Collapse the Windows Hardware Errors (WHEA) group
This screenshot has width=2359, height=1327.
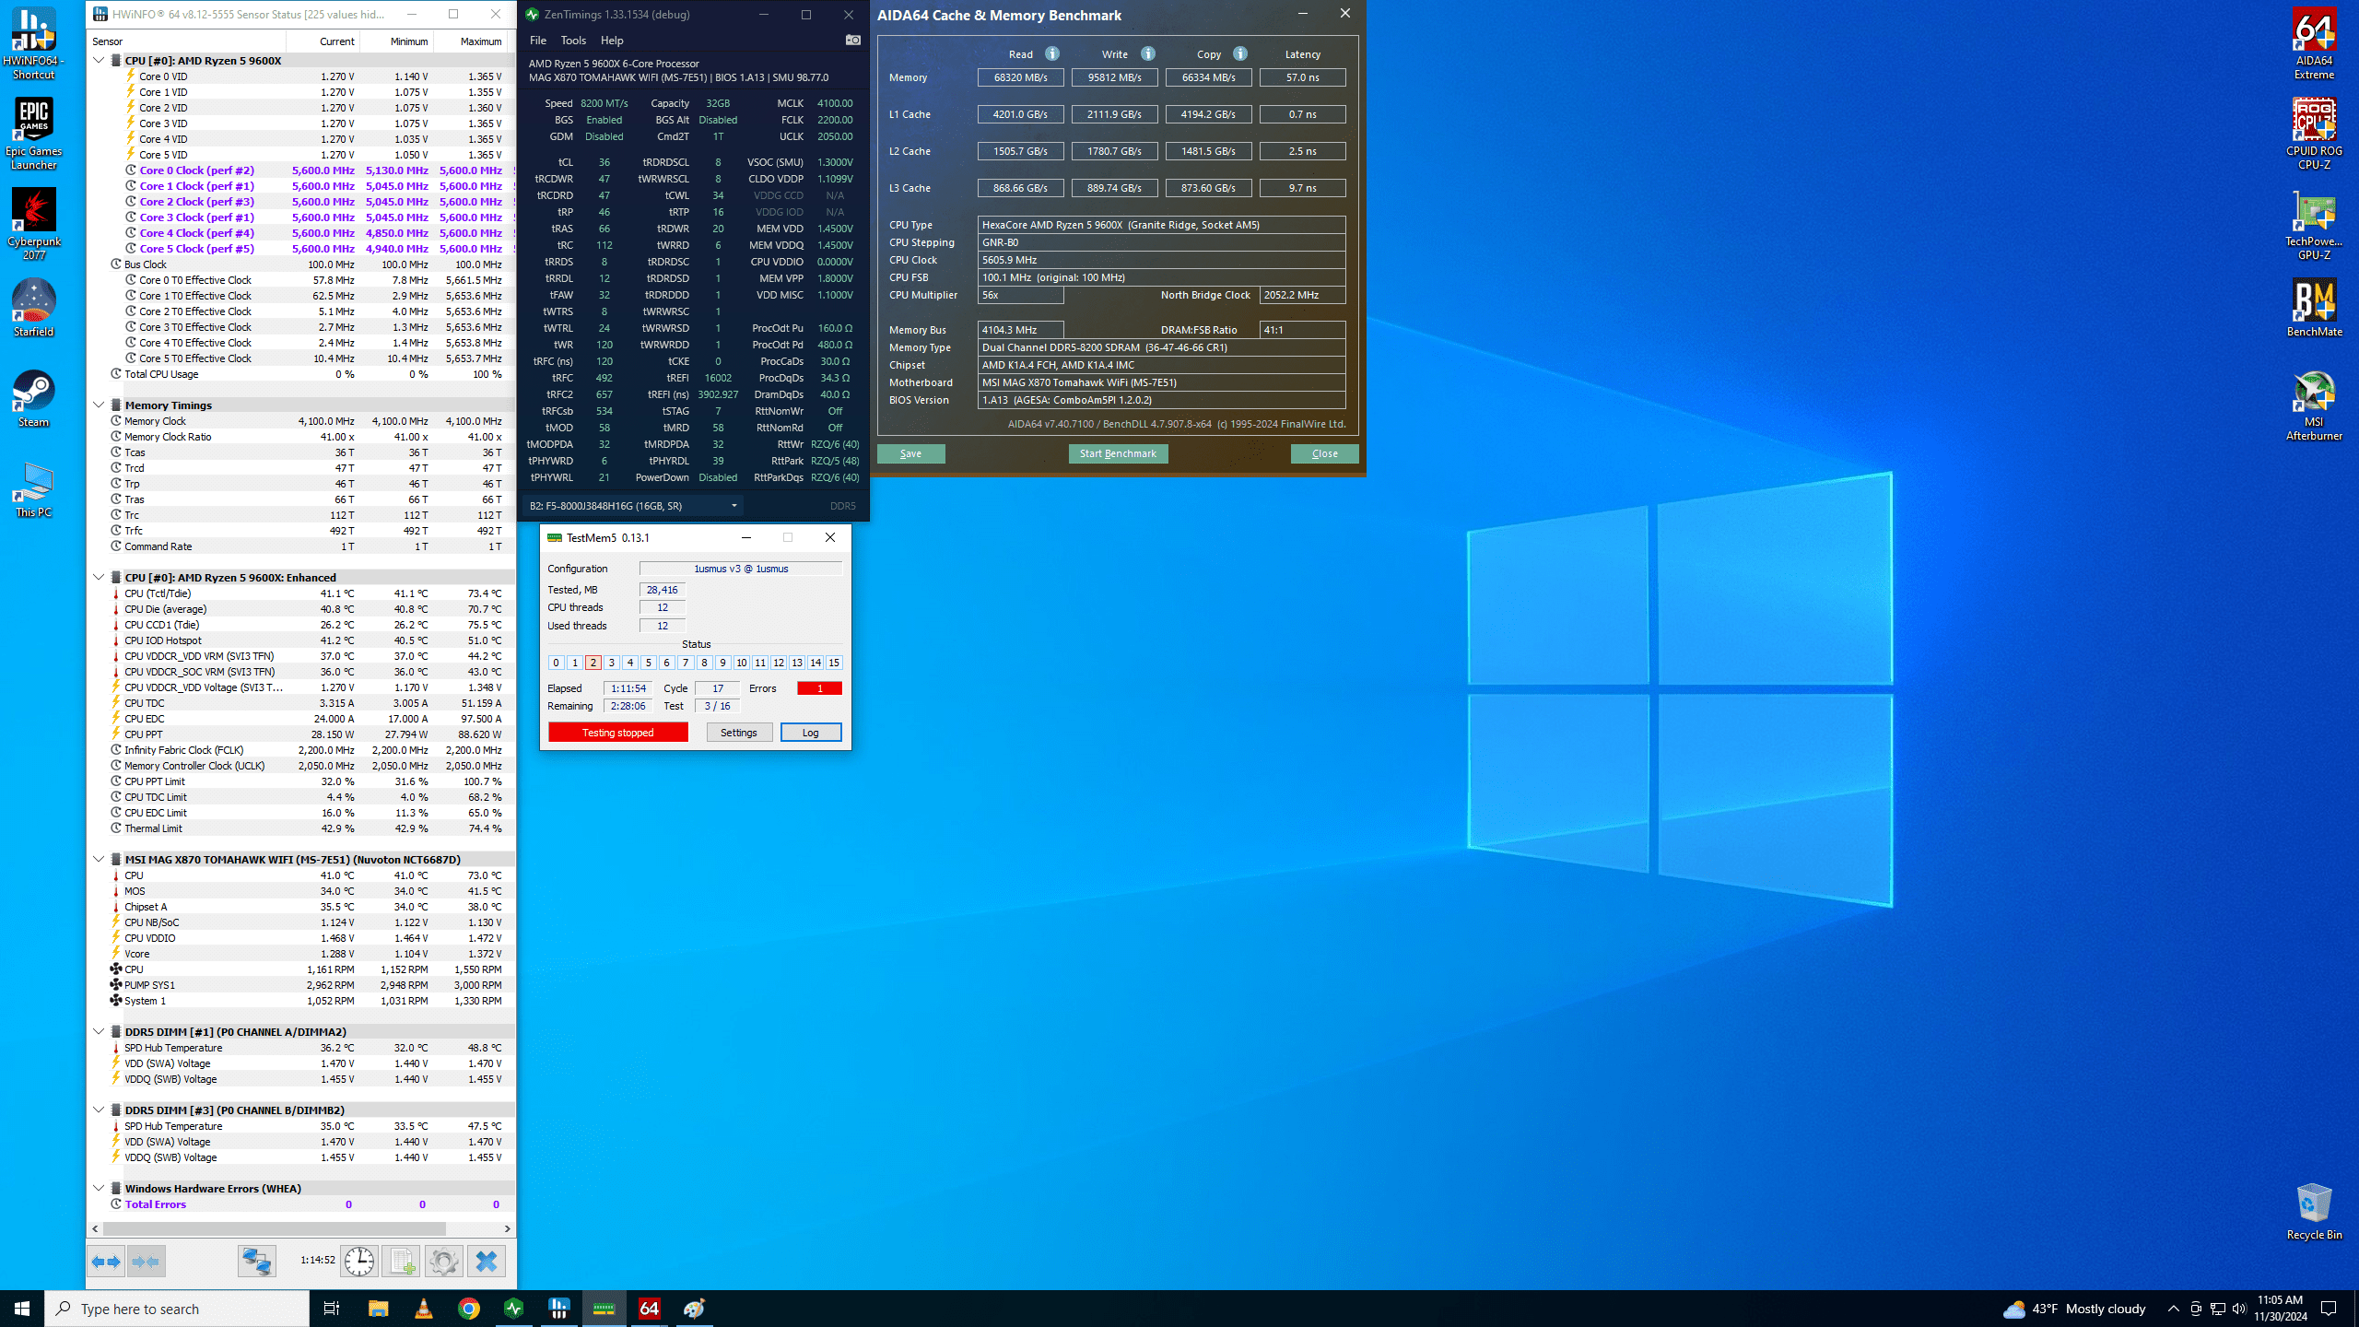click(99, 1188)
